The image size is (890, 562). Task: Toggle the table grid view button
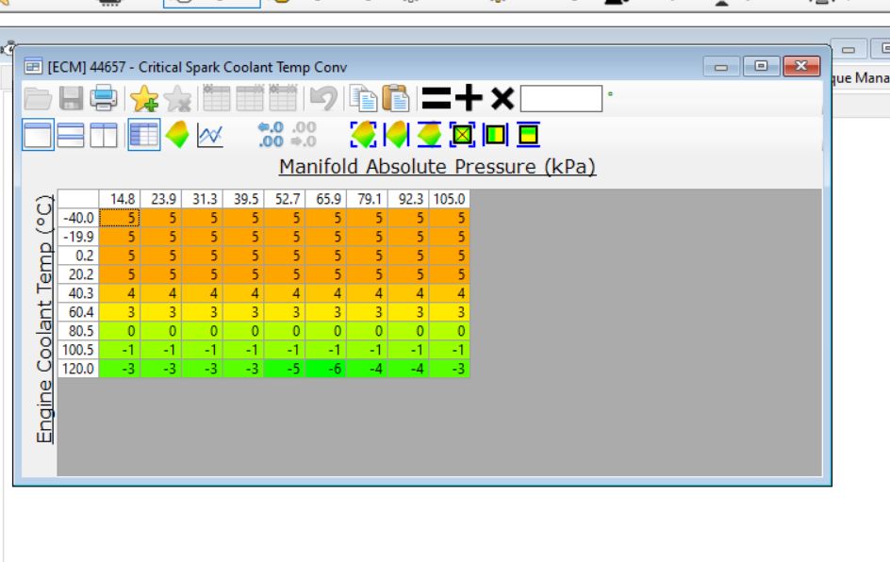pyautogui.click(x=144, y=136)
